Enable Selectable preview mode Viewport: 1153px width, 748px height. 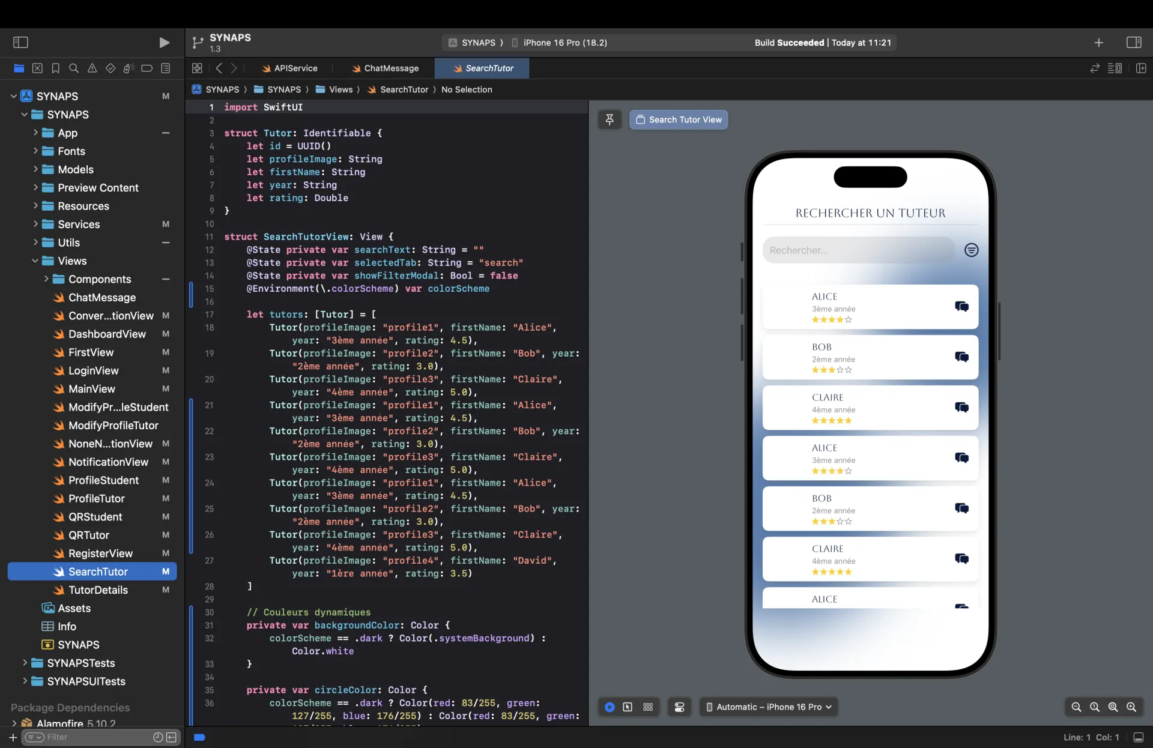coord(628,707)
